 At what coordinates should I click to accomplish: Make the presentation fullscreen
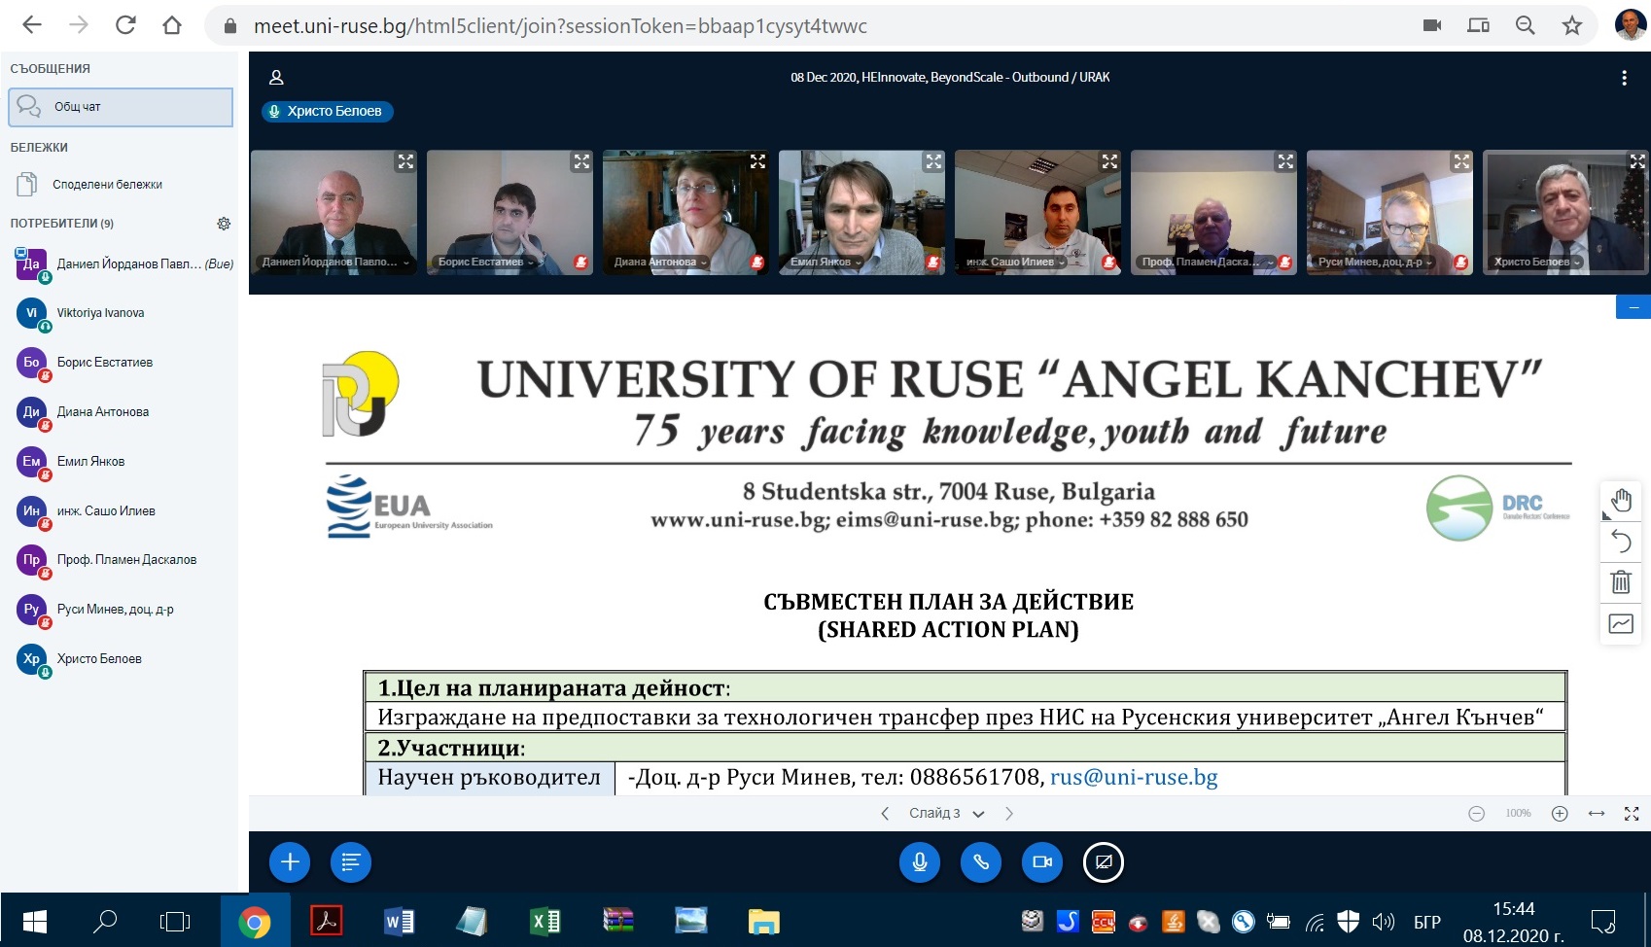(1632, 814)
